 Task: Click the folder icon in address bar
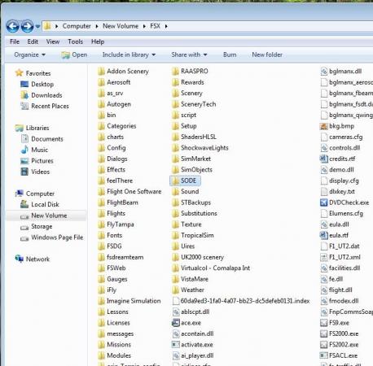click(47, 26)
